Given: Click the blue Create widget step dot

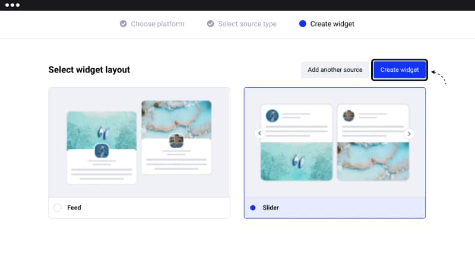Looking at the screenshot, I should tap(303, 24).
